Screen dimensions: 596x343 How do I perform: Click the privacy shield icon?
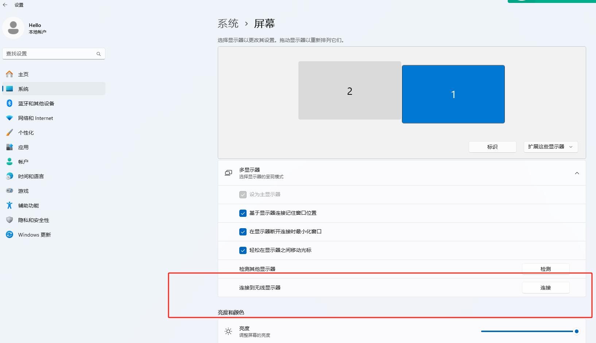coord(9,220)
